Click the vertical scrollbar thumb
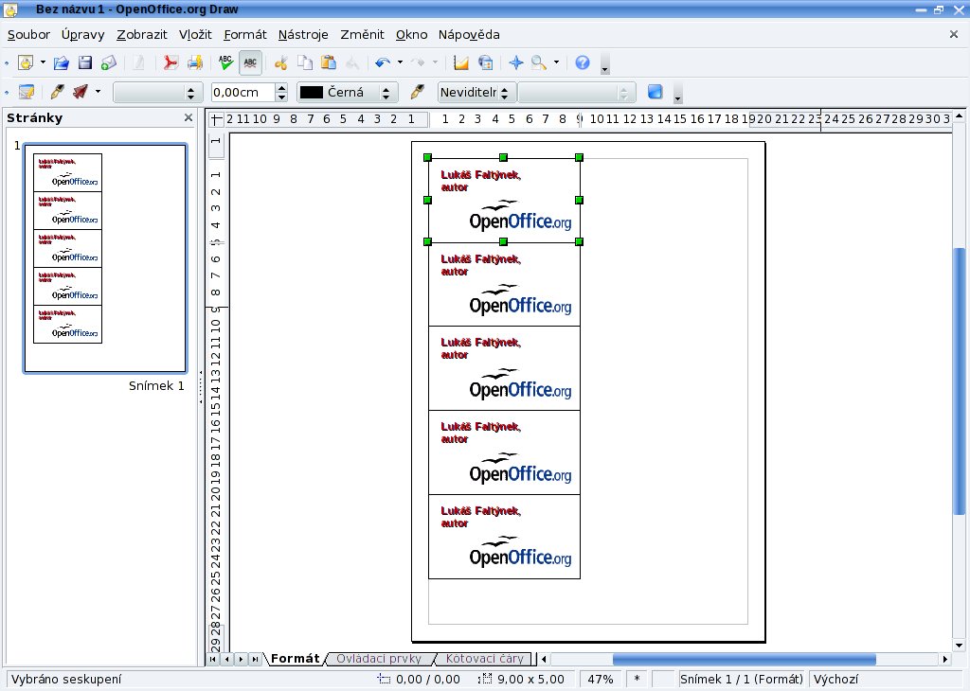The height and width of the screenshot is (691, 970). pyautogui.click(x=959, y=381)
